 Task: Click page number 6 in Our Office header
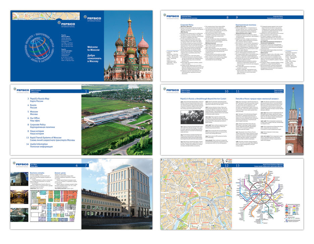point(77,166)
